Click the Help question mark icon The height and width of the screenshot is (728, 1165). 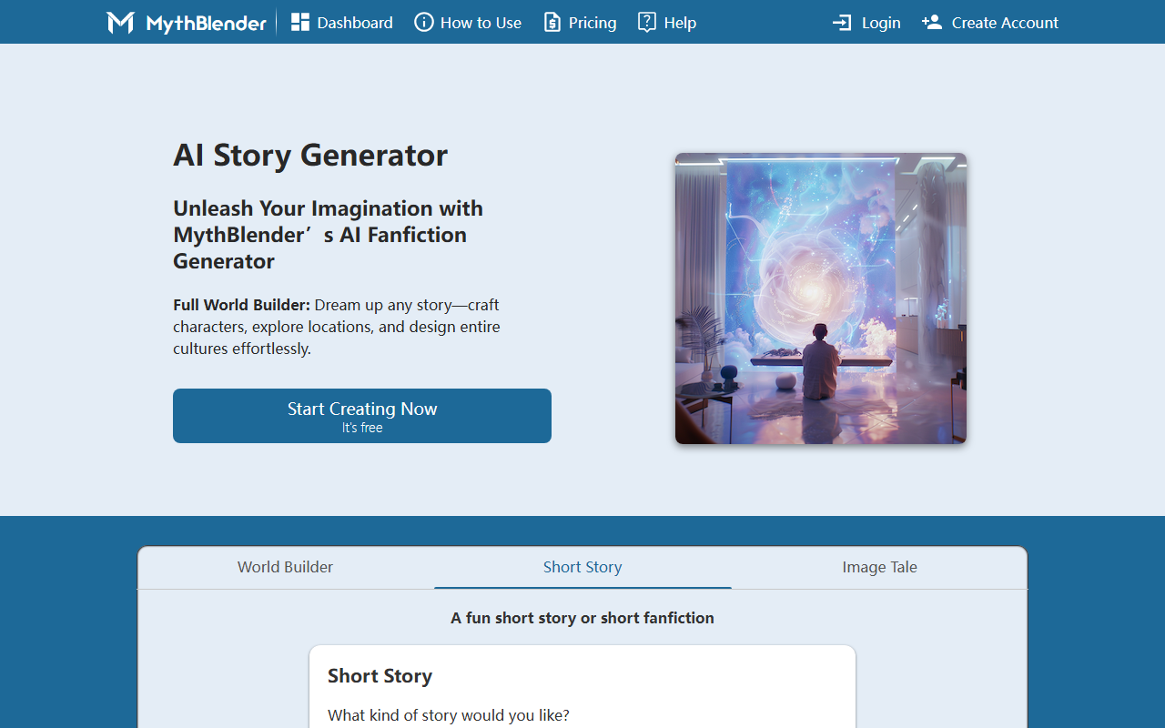pyautogui.click(x=647, y=23)
